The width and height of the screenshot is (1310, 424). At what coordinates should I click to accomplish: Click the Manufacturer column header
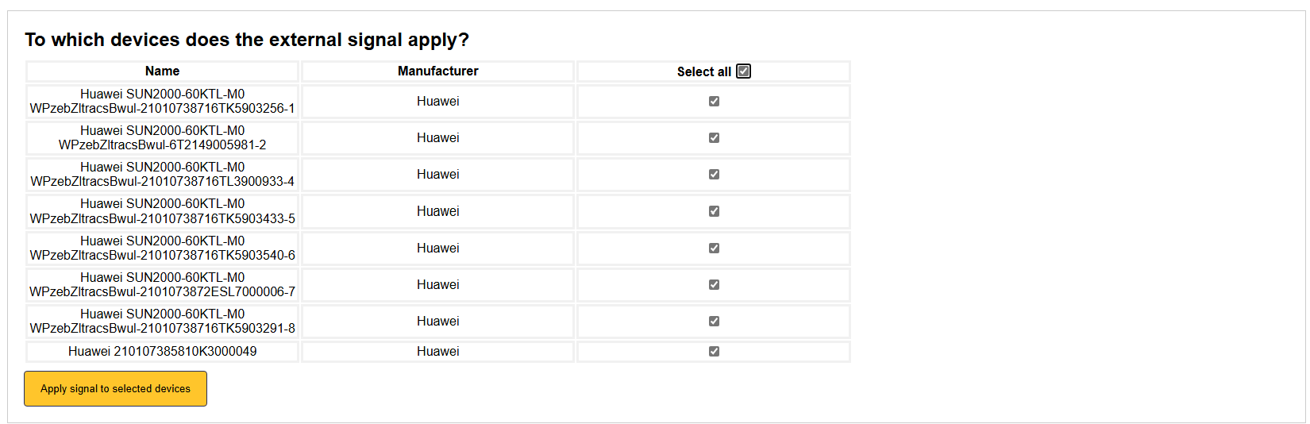(437, 71)
